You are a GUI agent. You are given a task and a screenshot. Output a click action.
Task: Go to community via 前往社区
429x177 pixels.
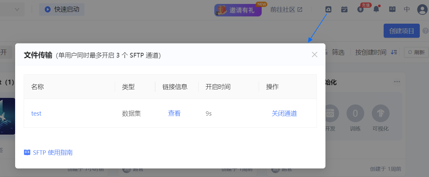point(286,10)
